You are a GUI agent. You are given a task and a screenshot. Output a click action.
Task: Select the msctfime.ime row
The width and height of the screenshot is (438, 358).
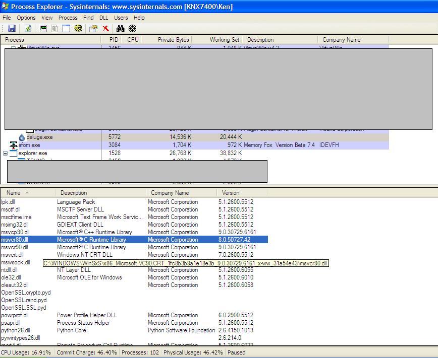pyautogui.click(x=134, y=217)
